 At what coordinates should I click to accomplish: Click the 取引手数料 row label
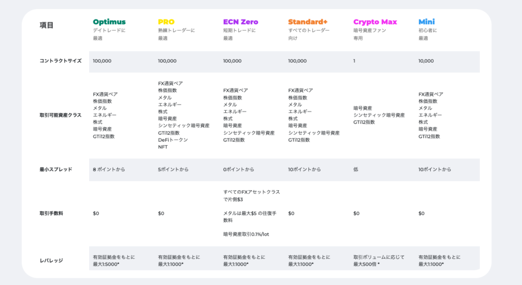51,214
